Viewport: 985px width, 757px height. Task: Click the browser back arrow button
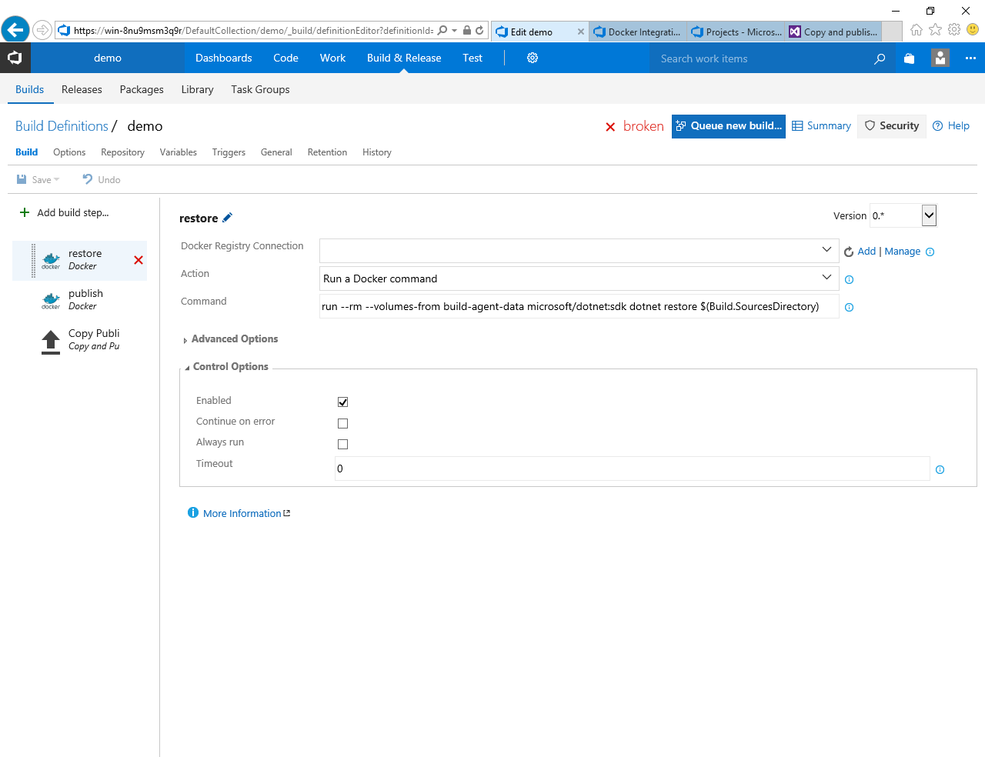point(15,30)
